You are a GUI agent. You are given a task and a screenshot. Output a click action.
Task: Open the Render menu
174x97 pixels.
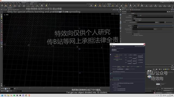7,2
